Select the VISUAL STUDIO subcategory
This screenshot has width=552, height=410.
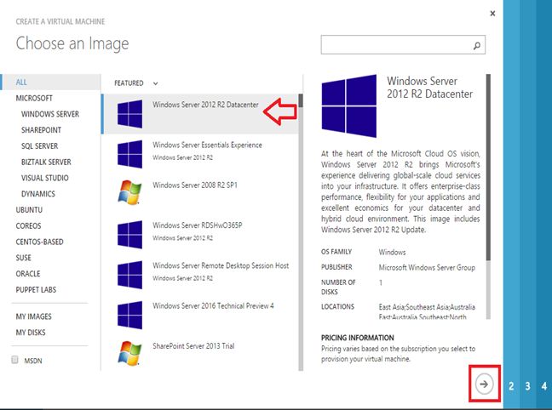[44, 178]
